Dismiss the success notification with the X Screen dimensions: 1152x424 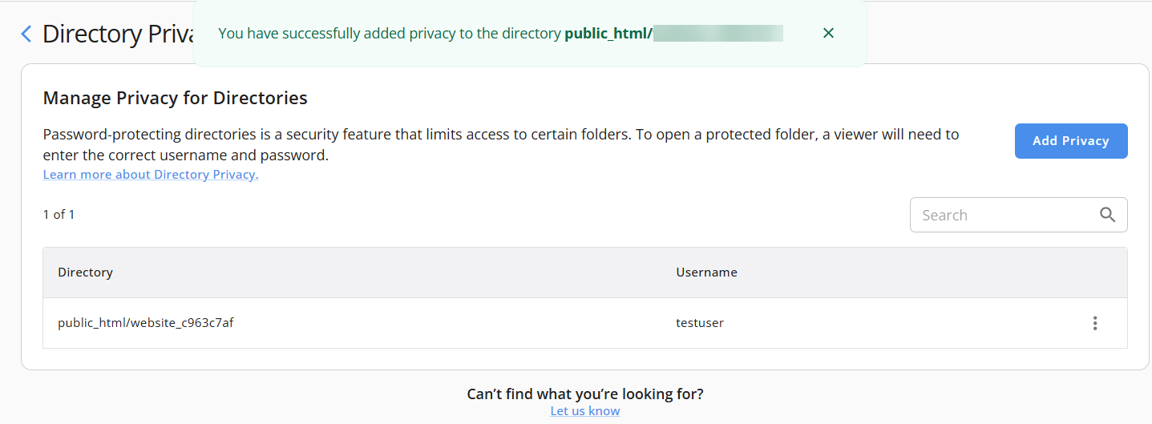(x=829, y=33)
